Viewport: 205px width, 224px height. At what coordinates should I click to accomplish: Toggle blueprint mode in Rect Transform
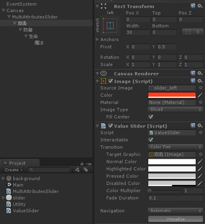coord(188,32)
